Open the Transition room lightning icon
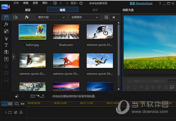This screenshot has width=176, height=121. [x=6, y=52]
